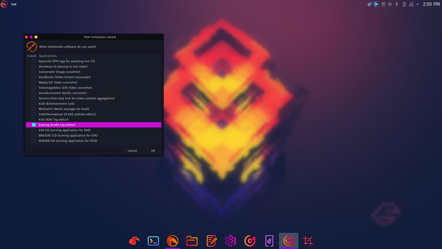Select the BRASERO CD burning row text
This screenshot has height=249, width=442.
(68, 135)
